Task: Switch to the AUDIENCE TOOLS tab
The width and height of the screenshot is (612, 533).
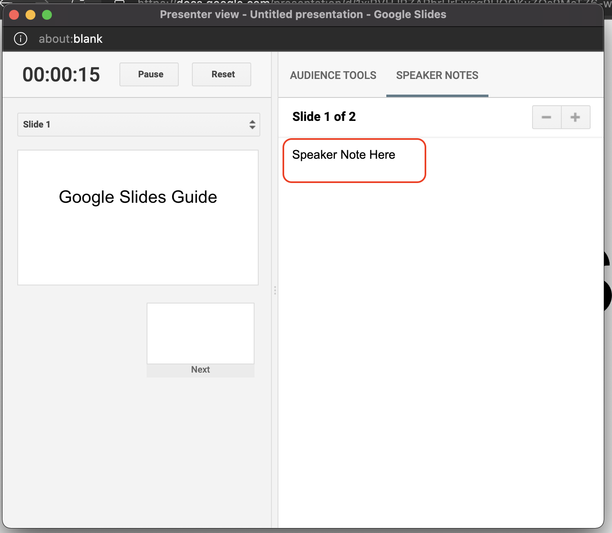Action: tap(333, 75)
